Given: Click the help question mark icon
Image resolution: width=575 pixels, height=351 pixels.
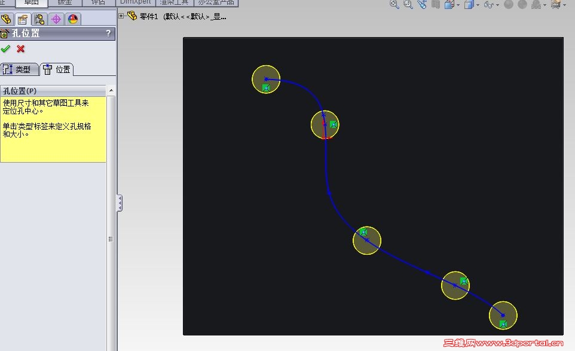Looking at the screenshot, I should coord(108,33).
